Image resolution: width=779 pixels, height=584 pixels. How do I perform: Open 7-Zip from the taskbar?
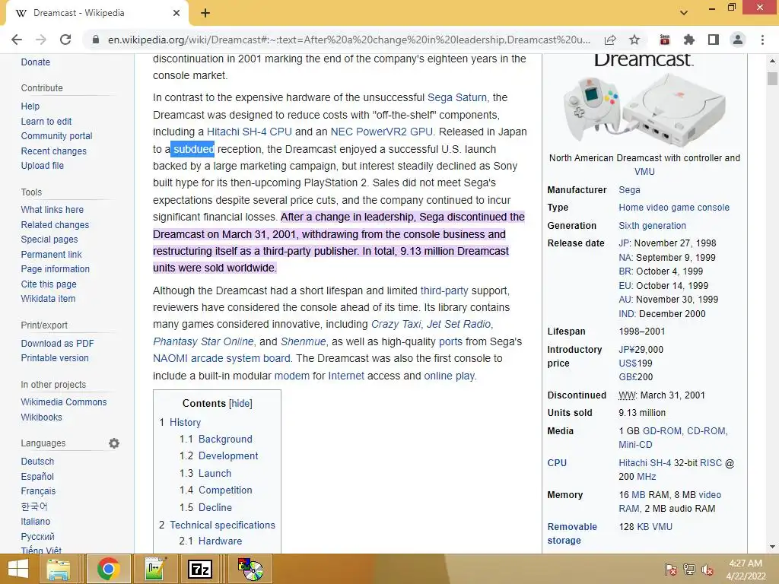pos(200,569)
